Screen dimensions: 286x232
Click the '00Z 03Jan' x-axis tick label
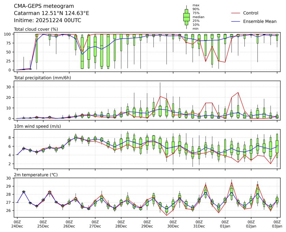click(277, 224)
